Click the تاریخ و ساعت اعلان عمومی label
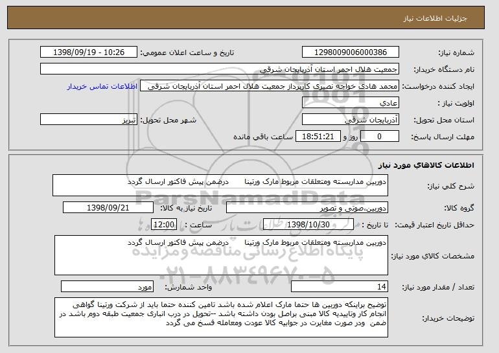The width and height of the screenshot is (499, 353). click(187, 53)
